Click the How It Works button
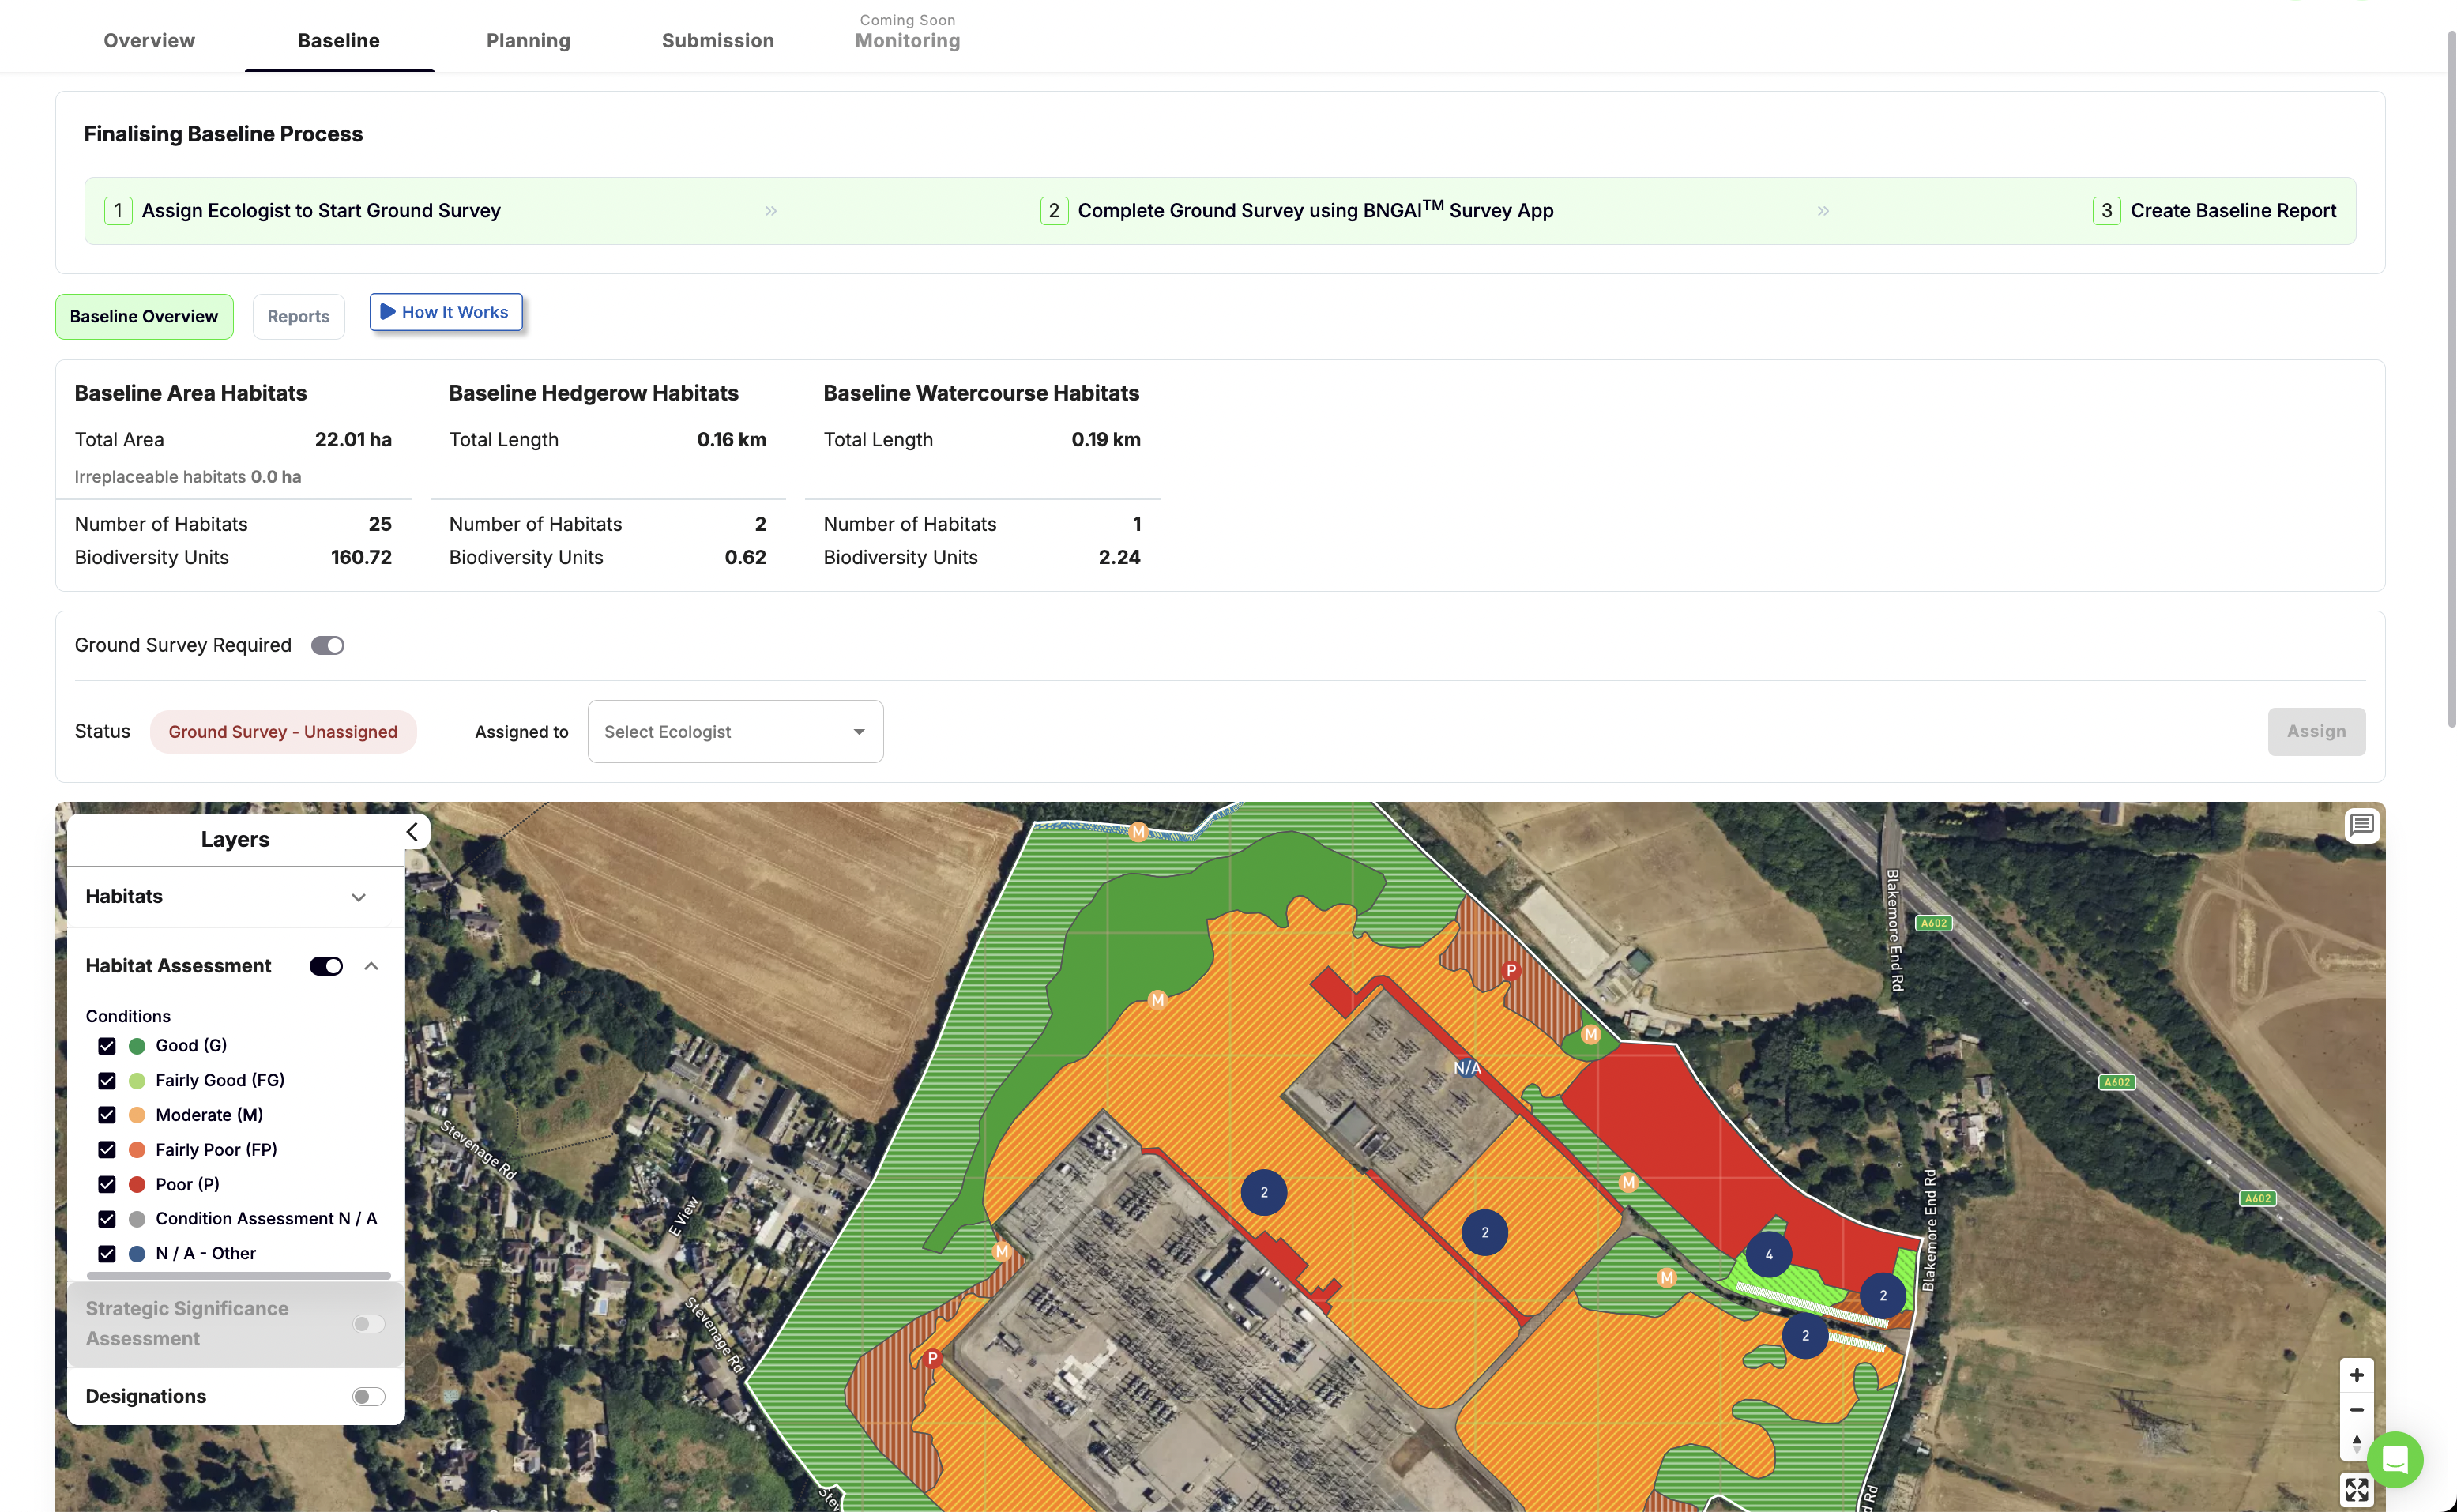2457x1512 pixels. point(445,312)
